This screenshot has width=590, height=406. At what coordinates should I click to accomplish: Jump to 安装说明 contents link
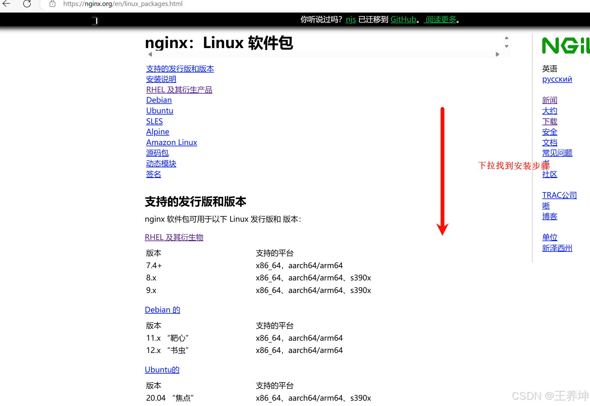click(161, 79)
